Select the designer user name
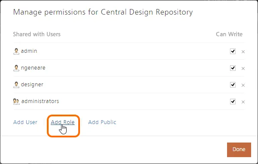258x164 pixels. pos(32,85)
